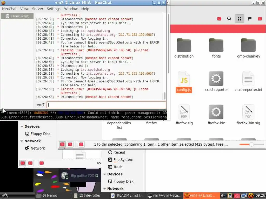Collapse Network in bottom Nemo sidebar
The height and width of the screenshot is (199, 266).
[104, 189]
